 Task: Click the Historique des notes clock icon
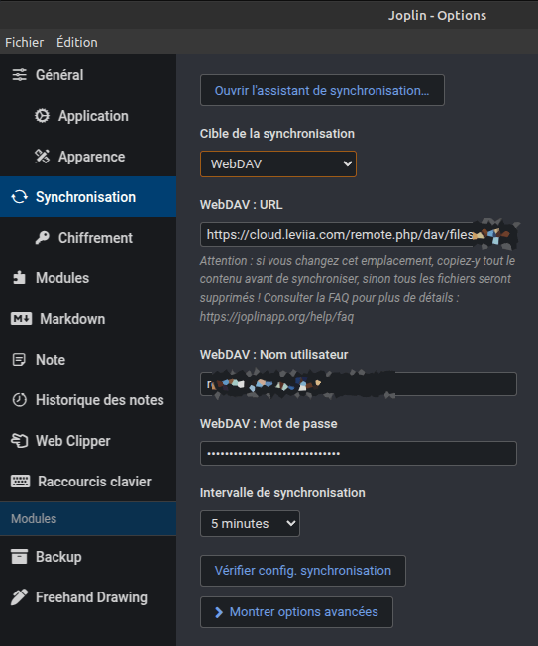[20, 400]
